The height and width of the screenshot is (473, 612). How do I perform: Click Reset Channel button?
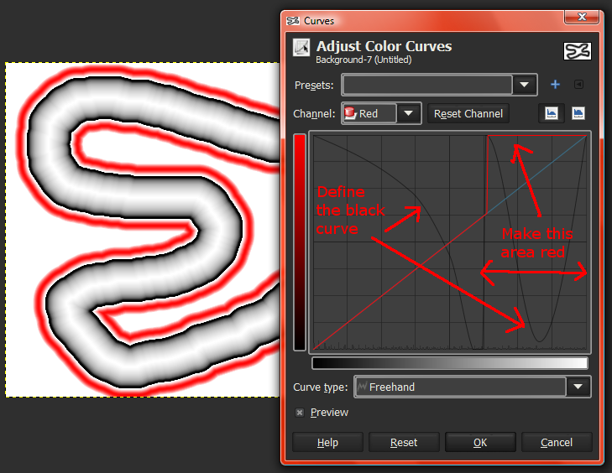click(x=468, y=113)
